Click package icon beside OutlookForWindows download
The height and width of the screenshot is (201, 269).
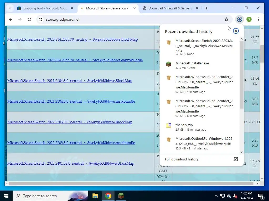tap(169, 139)
